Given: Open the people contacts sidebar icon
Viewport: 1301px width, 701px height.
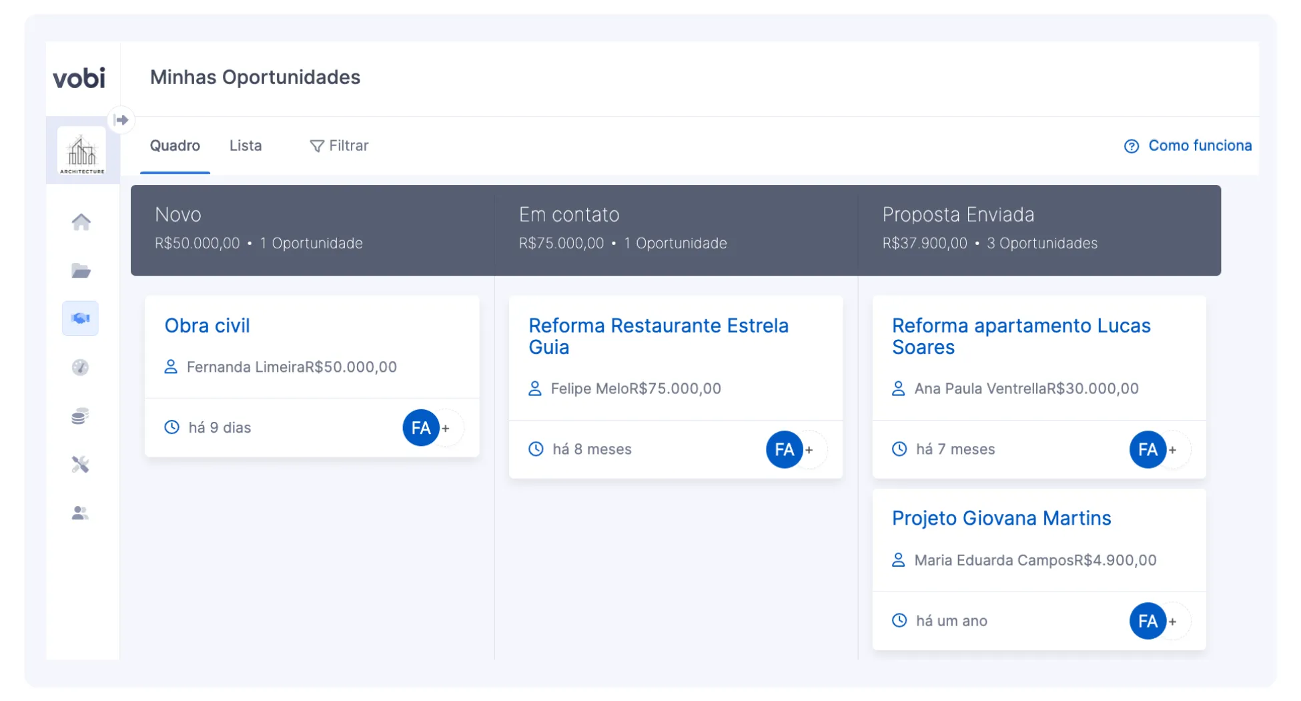Looking at the screenshot, I should 80,513.
